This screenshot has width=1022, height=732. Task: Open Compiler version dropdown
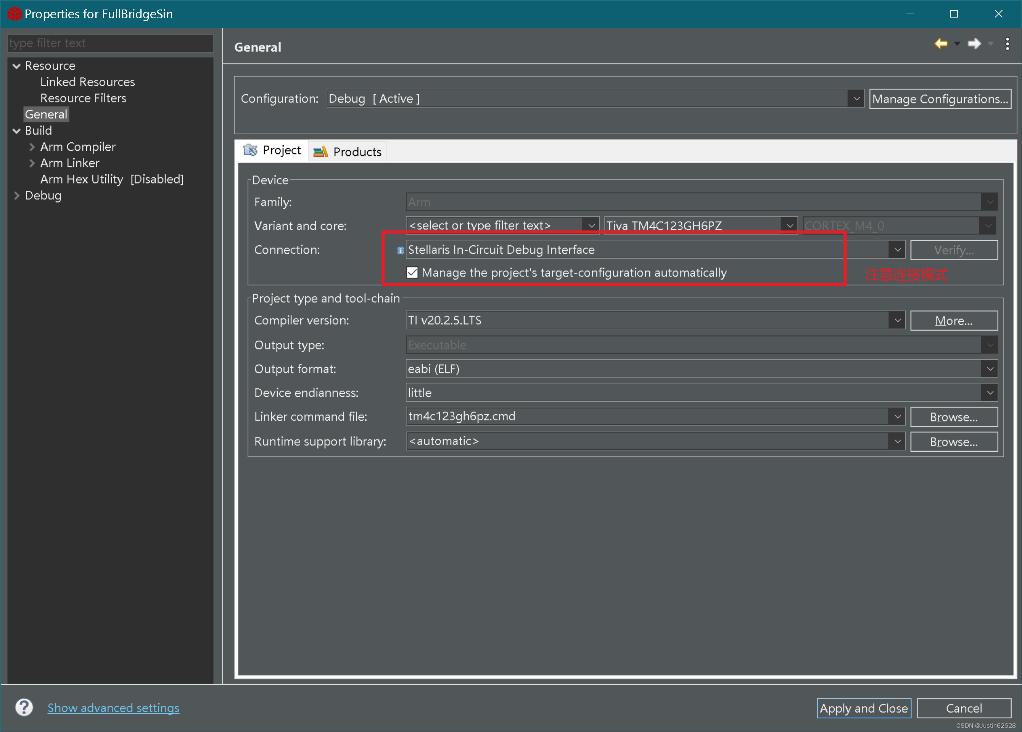[897, 320]
